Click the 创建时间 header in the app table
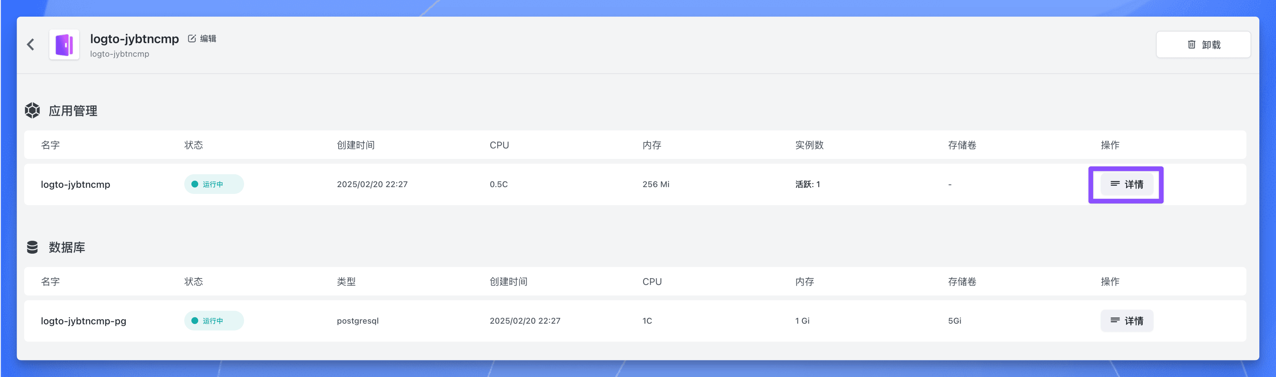Viewport: 1276px width, 377px height. pyautogui.click(x=356, y=145)
